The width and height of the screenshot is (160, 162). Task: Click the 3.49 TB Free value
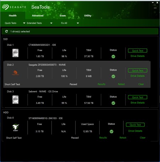[40, 103]
